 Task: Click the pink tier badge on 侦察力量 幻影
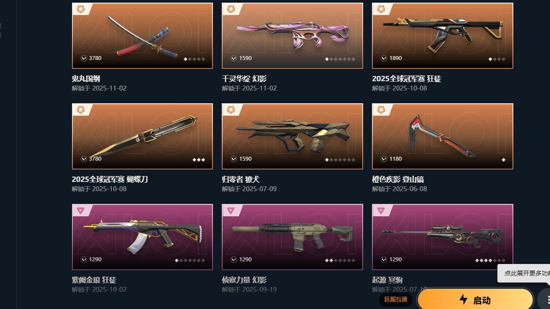click(x=231, y=211)
